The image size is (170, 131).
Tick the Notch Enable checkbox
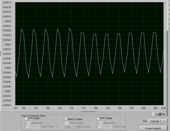coord(66,118)
